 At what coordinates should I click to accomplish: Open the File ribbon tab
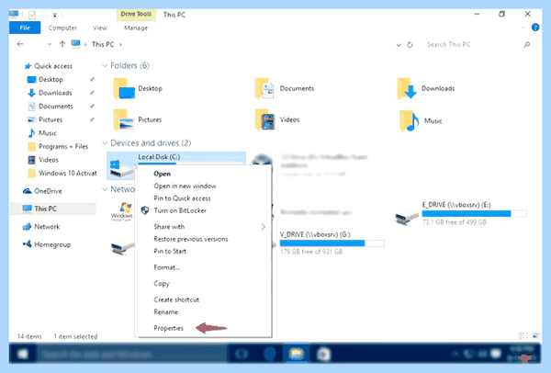[25, 28]
